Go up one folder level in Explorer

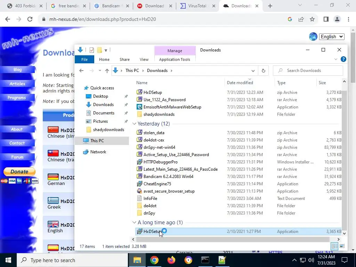coord(107,71)
